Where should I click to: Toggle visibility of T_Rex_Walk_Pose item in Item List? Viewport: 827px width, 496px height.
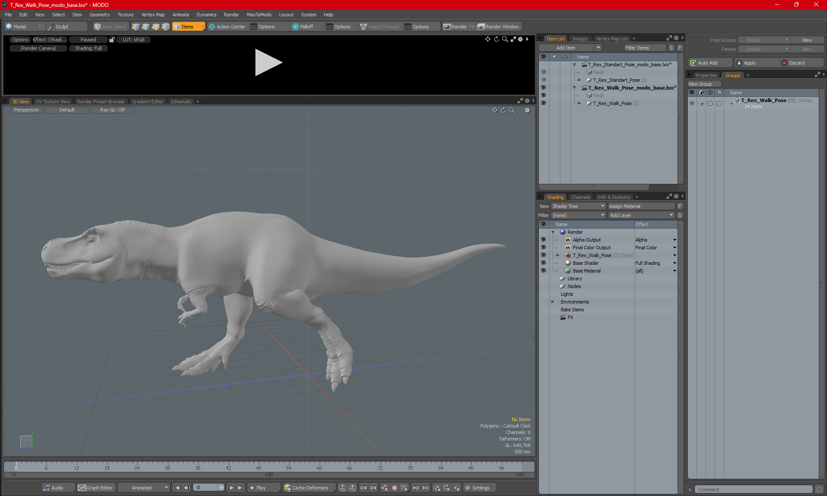coord(544,103)
